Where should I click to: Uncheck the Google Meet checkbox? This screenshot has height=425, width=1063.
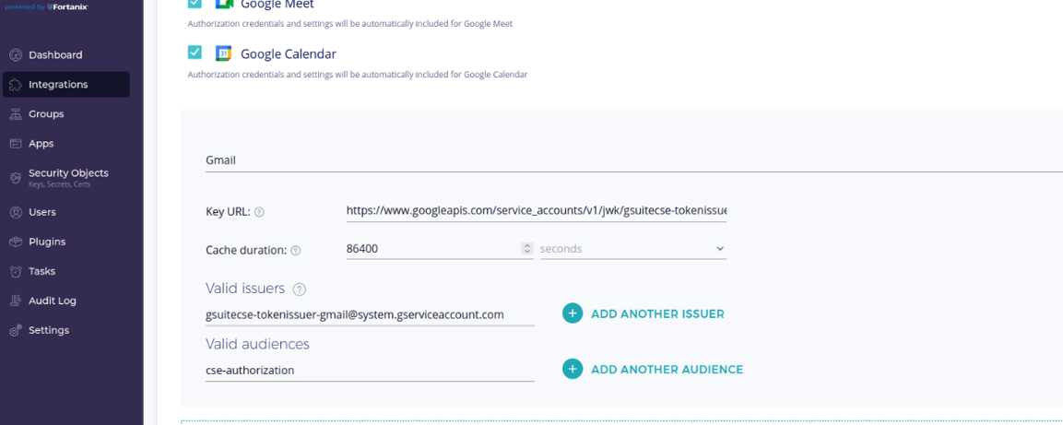point(195,4)
